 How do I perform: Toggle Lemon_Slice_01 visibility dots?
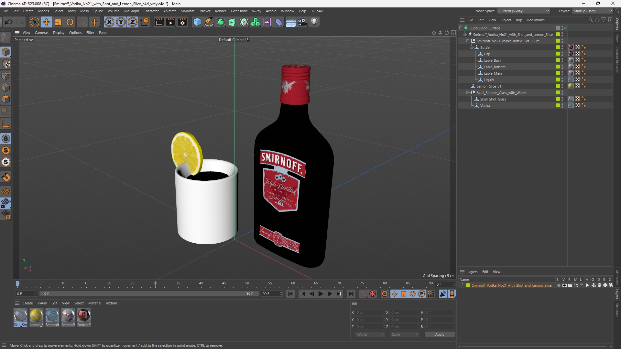pyautogui.click(x=562, y=86)
